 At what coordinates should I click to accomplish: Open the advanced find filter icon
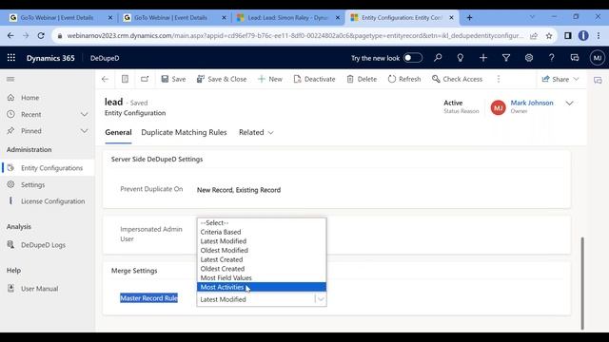(506, 58)
